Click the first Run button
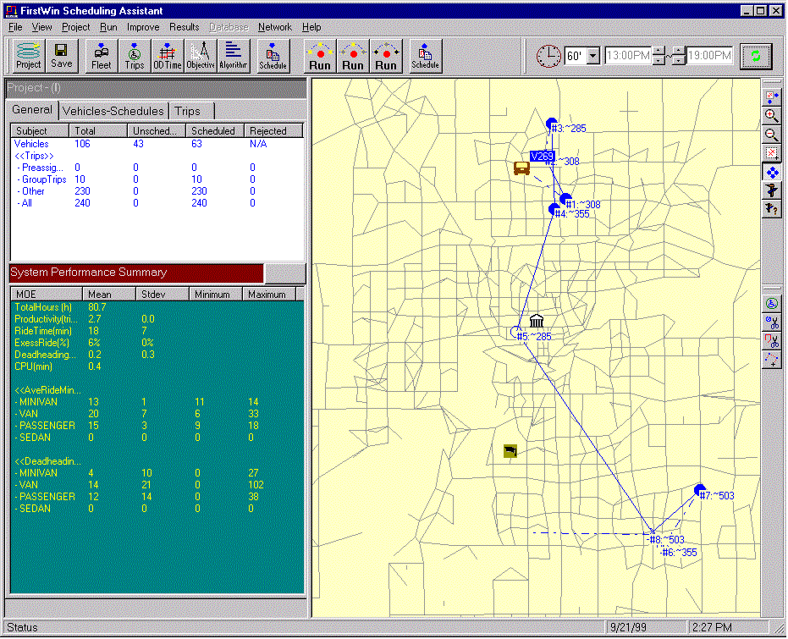This screenshot has width=788, height=639. pos(320,56)
